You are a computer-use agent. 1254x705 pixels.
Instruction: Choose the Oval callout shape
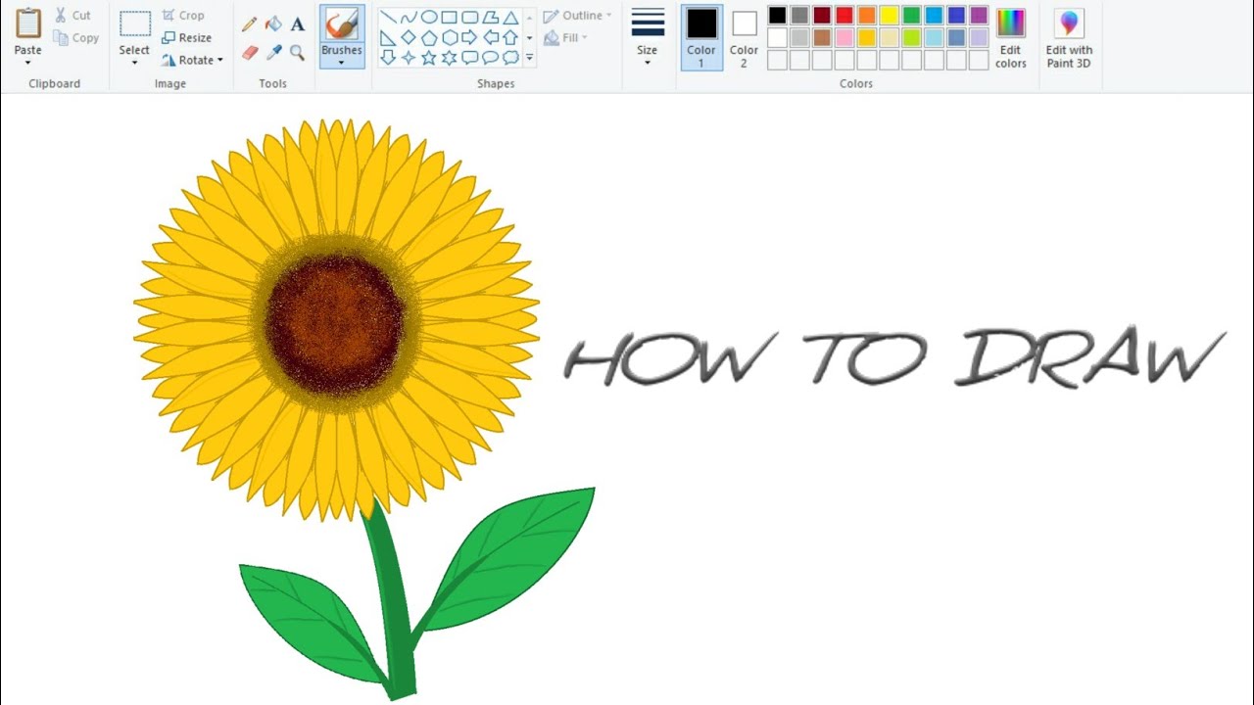point(491,58)
